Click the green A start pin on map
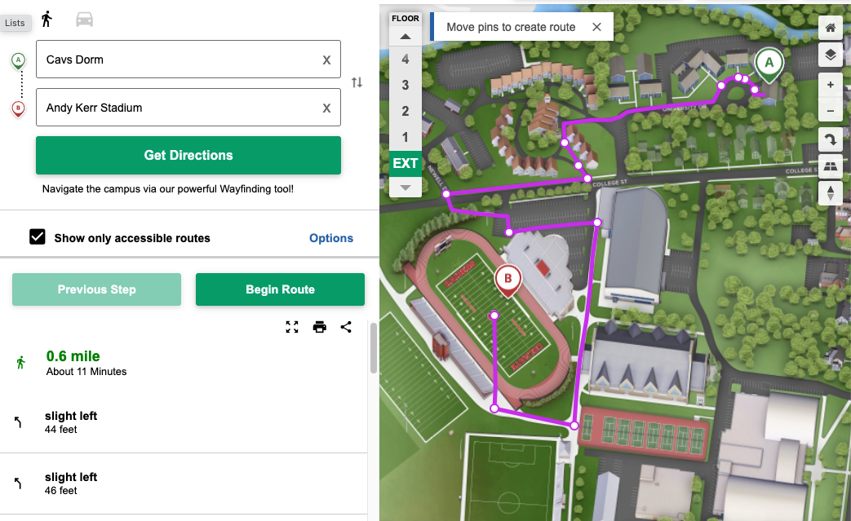The image size is (851, 521). pos(769,64)
